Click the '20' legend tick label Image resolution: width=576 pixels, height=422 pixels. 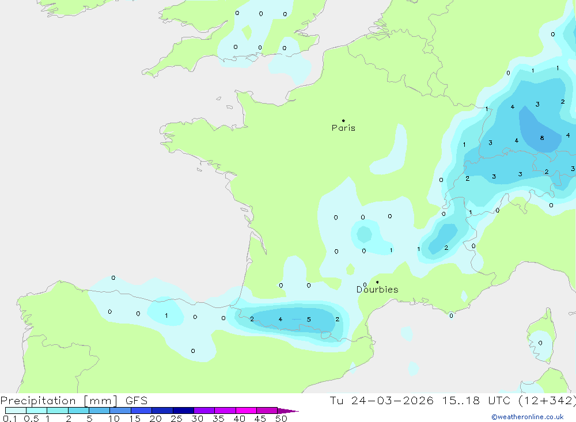click(x=156, y=419)
